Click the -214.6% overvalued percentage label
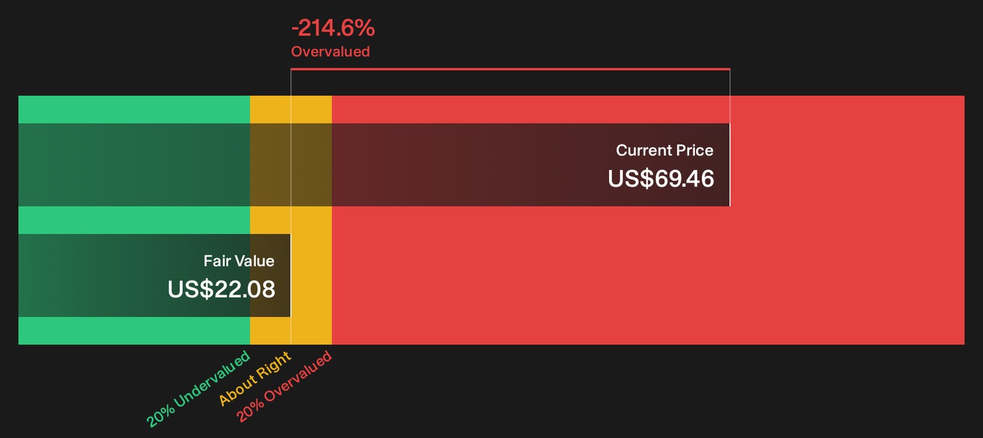 pyautogui.click(x=333, y=29)
